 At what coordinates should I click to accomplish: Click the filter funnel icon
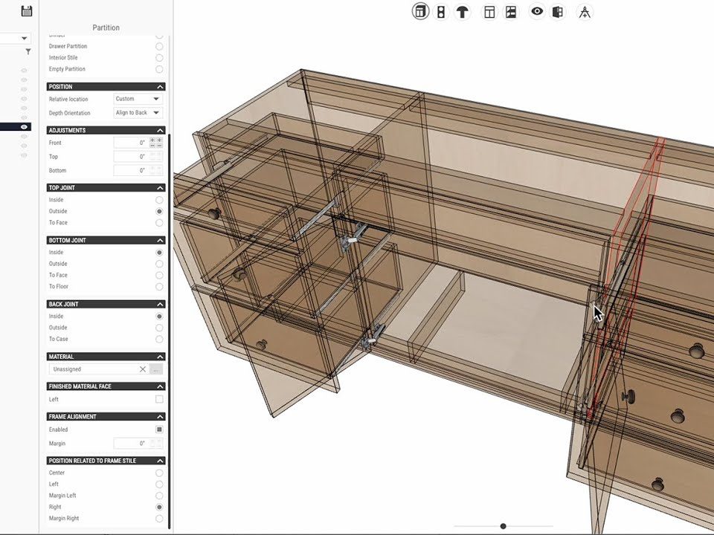28,52
